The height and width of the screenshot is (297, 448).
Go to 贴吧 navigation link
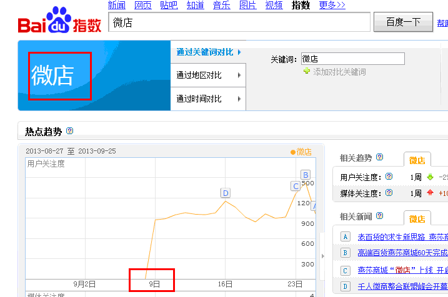pyautogui.click(x=169, y=5)
